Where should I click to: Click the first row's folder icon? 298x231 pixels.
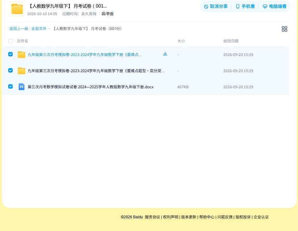pyautogui.click(x=22, y=55)
